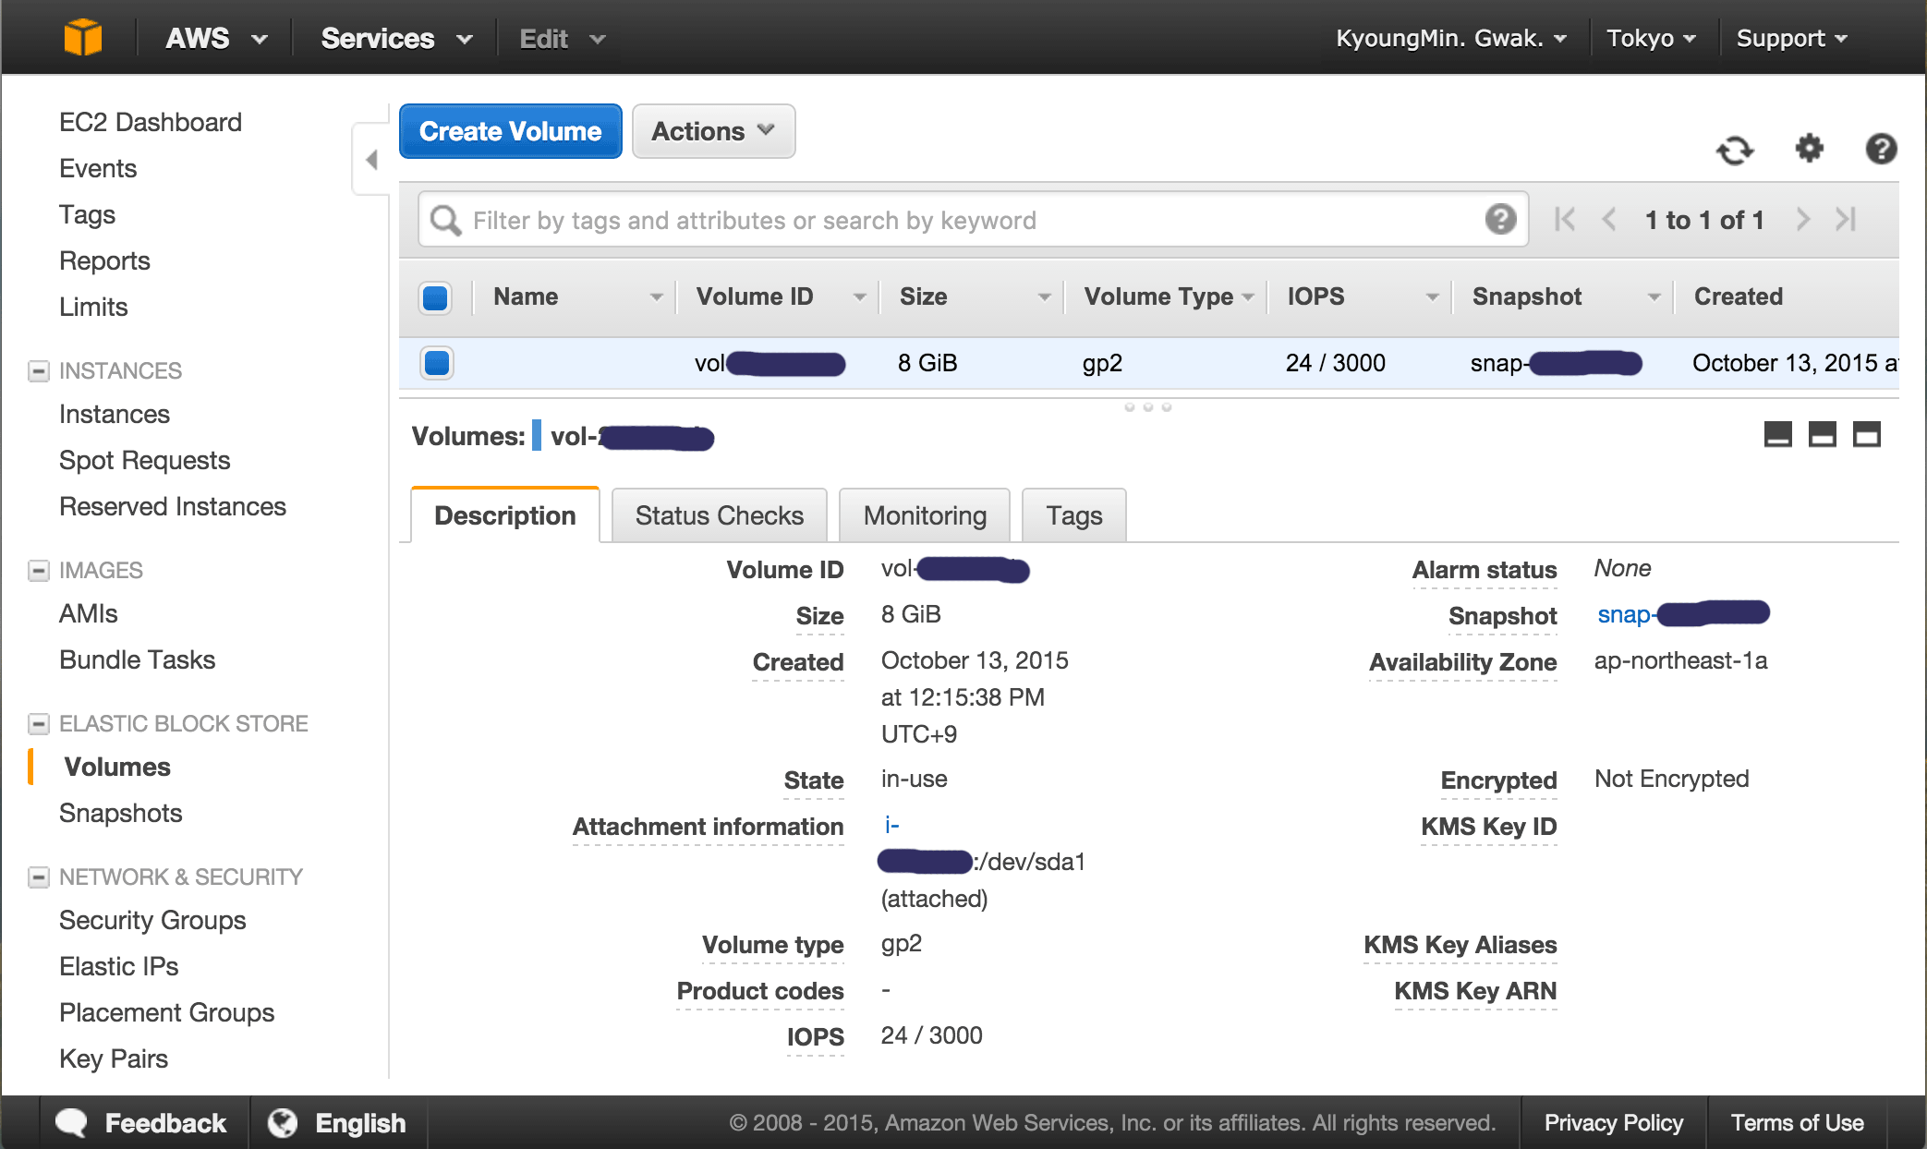Image resolution: width=1927 pixels, height=1149 pixels.
Task: Collapse the ELASTIC BLOCK STORE section
Action: [39, 724]
